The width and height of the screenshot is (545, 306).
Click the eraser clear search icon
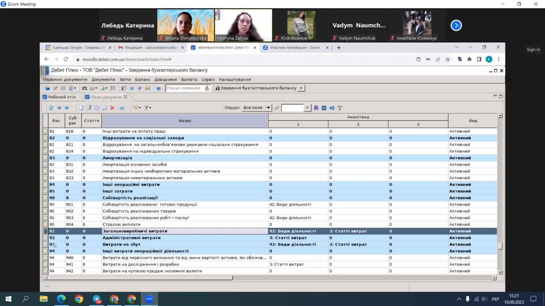[x=276, y=108]
